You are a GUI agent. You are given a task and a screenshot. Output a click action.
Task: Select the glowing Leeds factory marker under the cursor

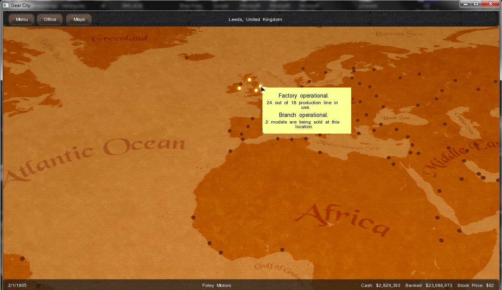tap(260, 86)
